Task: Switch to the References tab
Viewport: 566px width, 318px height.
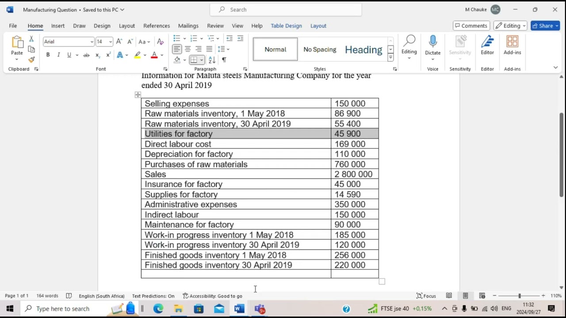Action: [x=157, y=26]
